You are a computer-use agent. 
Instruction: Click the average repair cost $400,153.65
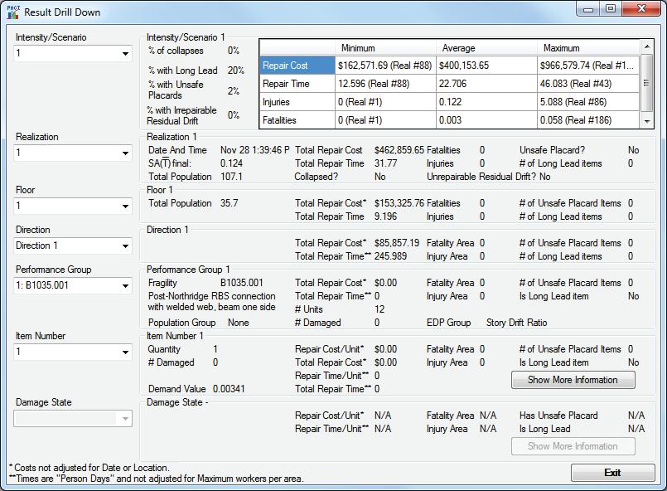tap(486, 66)
